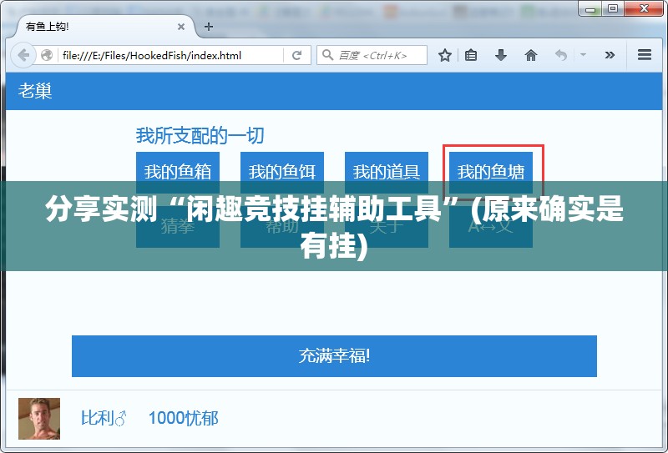The image size is (668, 453).
Task: Click the browser back arrow button
Action: 22,56
